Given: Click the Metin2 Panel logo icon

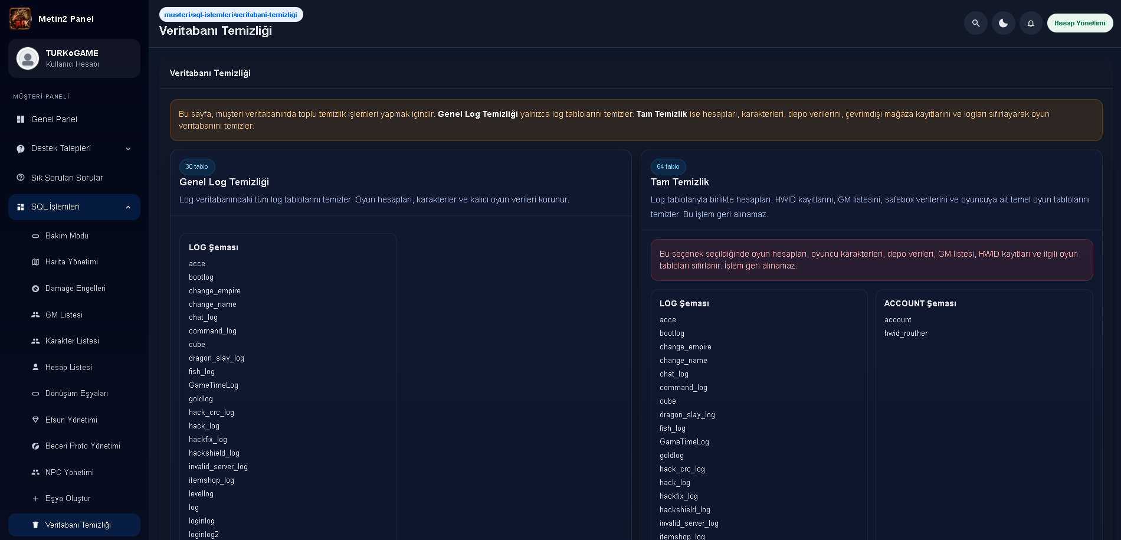Looking at the screenshot, I should point(20,19).
